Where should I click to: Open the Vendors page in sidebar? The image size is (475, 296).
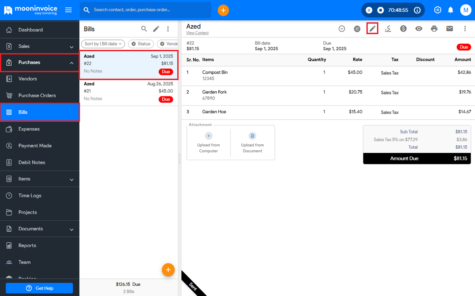tap(28, 79)
